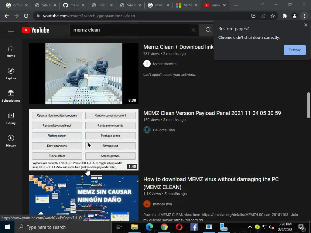This screenshot has height=233, width=311.
Task: Open File Explorer from taskbar
Action: pos(134,227)
